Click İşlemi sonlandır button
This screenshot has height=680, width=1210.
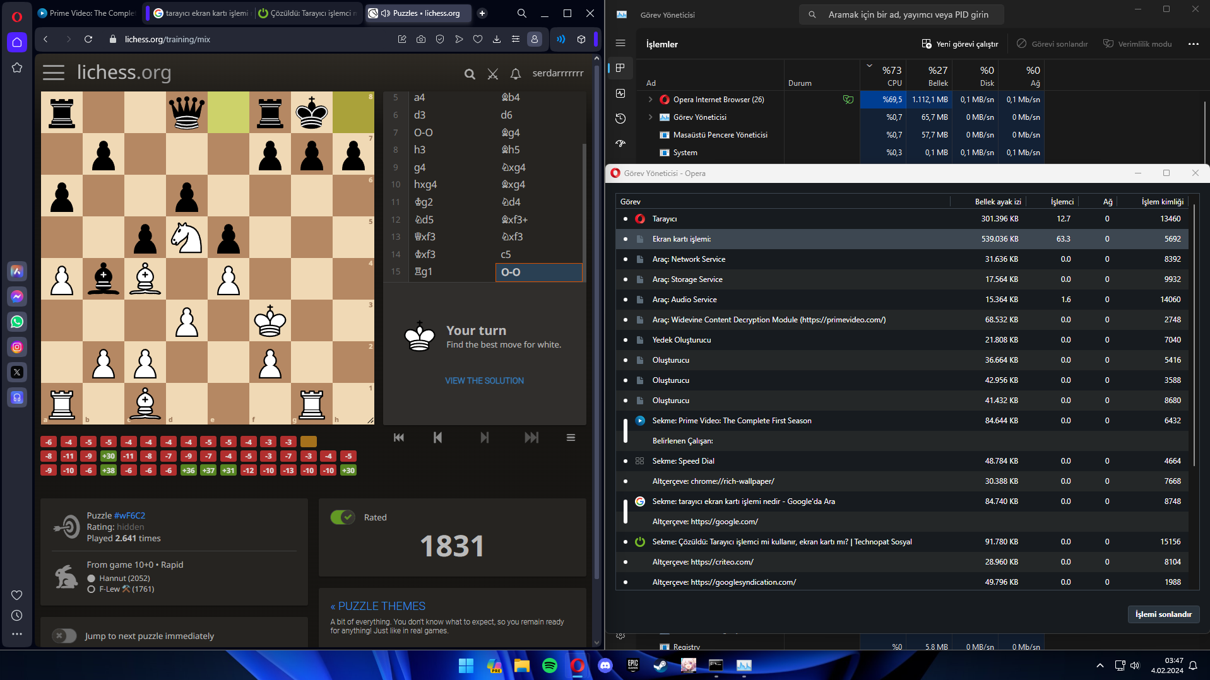tap(1163, 614)
